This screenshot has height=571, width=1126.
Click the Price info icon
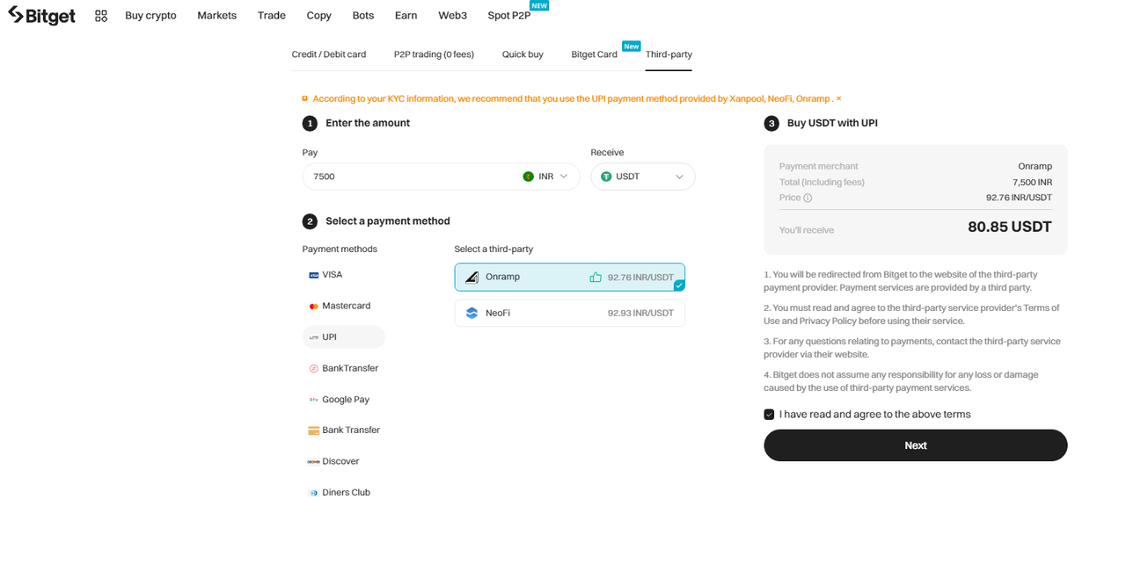pos(808,198)
